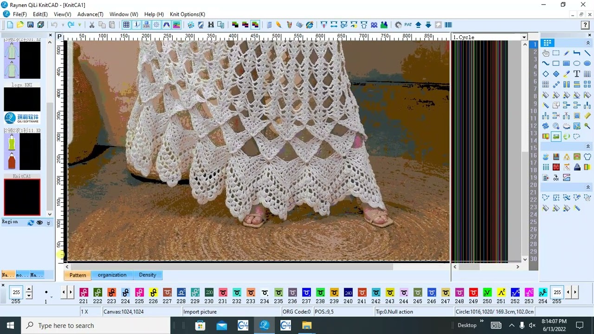Screen dimensions: 594x334
Task: Open the Edit menu
Action: [40, 14]
